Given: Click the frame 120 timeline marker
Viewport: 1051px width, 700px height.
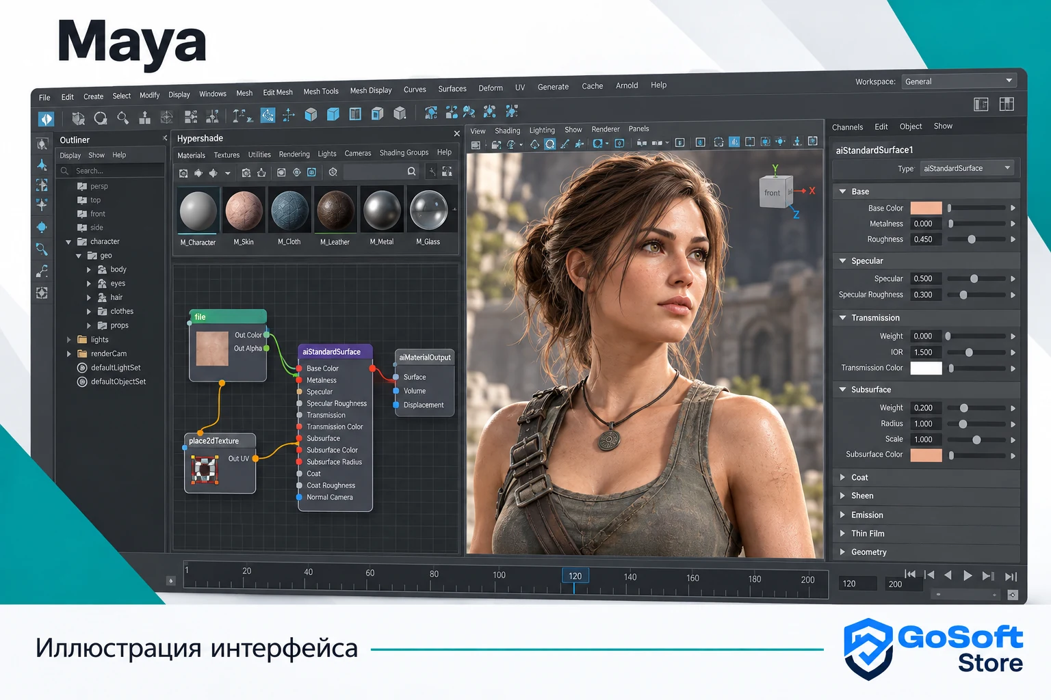Looking at the screenshot, I should pyautogui.click(x=575, y=576).
